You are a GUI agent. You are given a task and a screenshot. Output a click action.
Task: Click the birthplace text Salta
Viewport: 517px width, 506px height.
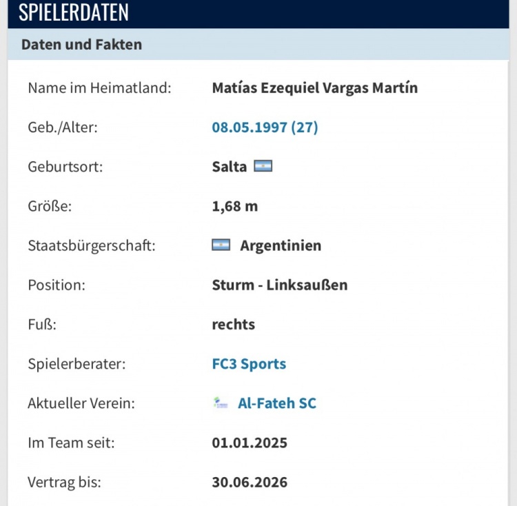coord(229,167)
